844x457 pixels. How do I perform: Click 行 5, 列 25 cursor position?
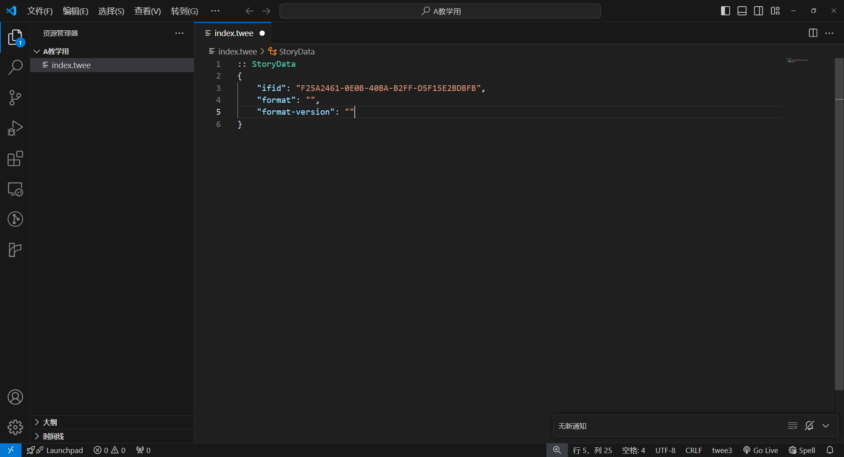coord(592,450)
